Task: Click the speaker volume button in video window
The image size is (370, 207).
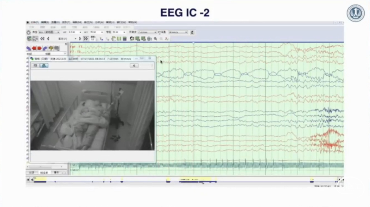Action: 134,65
